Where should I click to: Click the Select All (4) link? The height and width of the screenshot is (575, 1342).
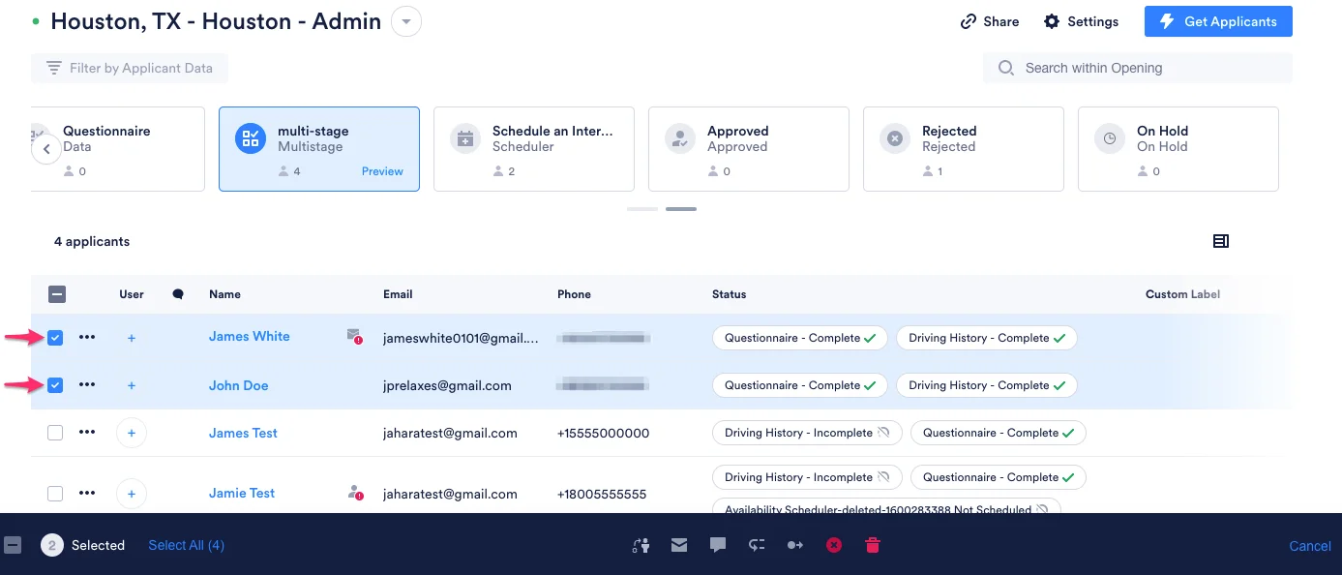pos(186,545)
